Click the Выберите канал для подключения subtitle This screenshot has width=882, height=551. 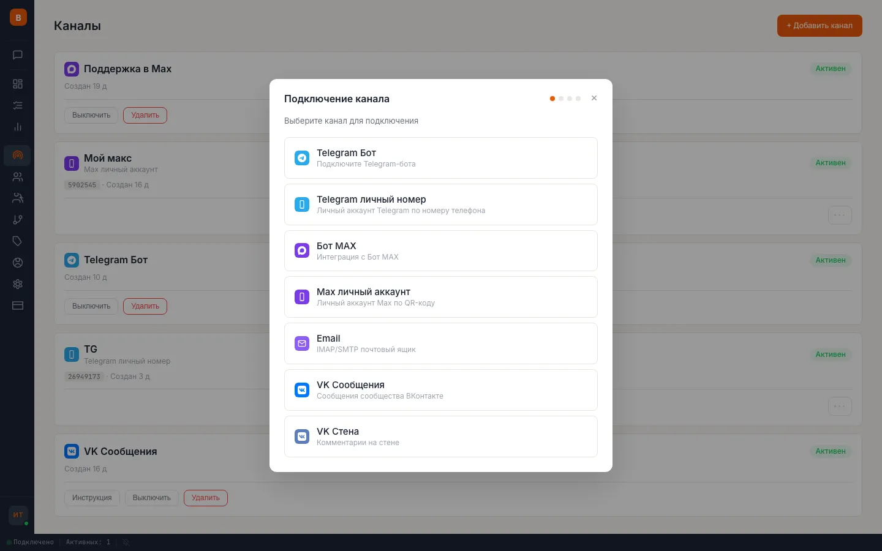(351, 121)
